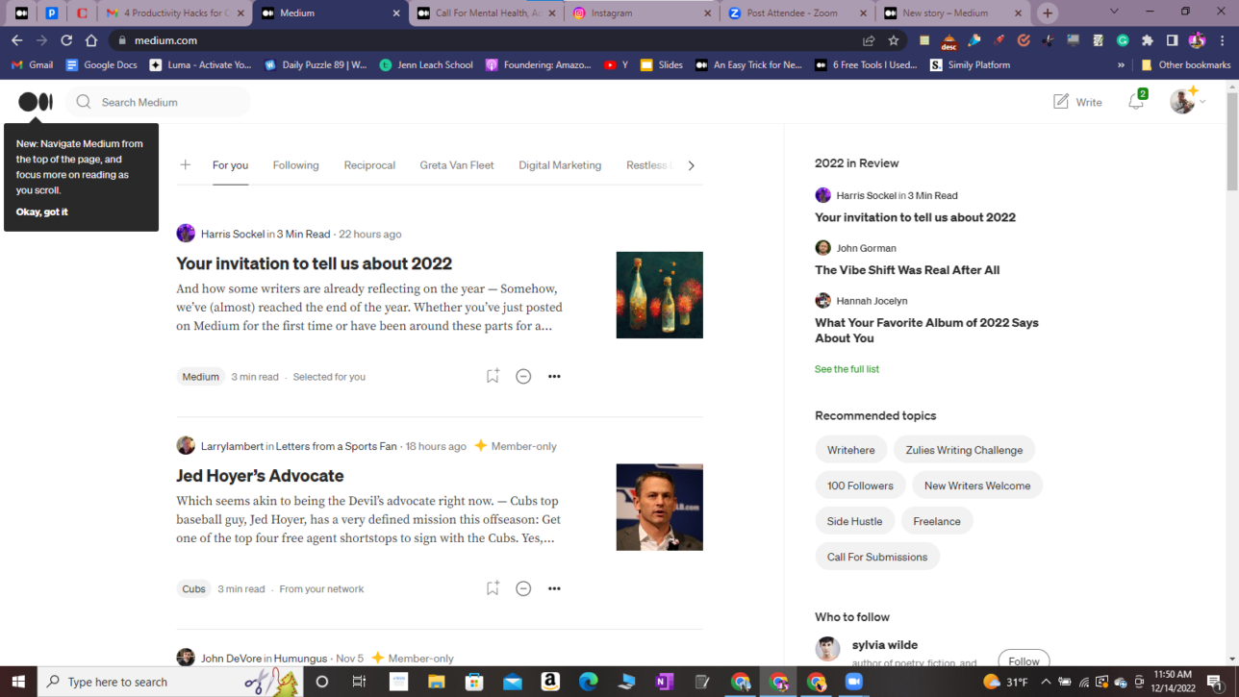Open more options for Jed Hoyer story
Screen dimensions: 1239x697
(554, 588)
